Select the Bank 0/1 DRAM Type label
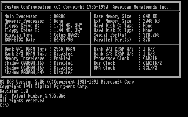This screenshot has height=117, width=188. coord(26,49)
